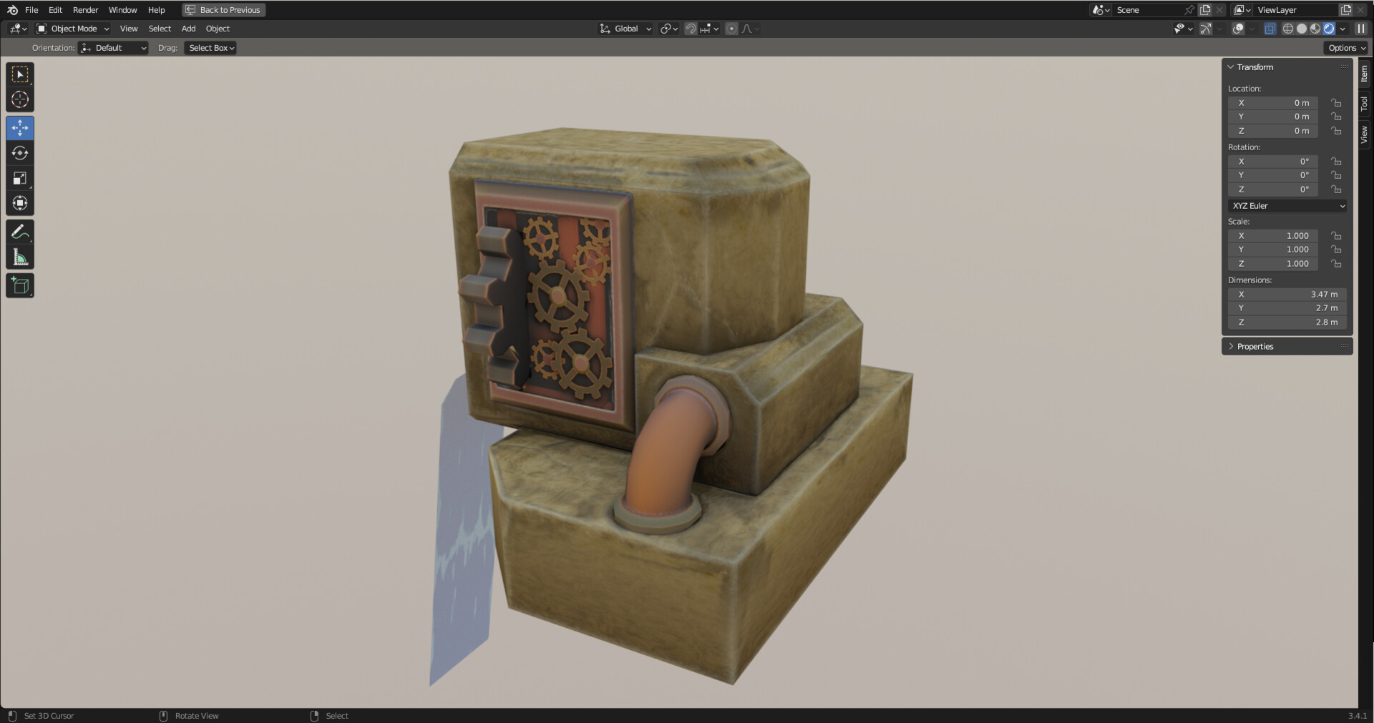Open the viewport Select menu

pyautogui.click(x=160, y=29)
